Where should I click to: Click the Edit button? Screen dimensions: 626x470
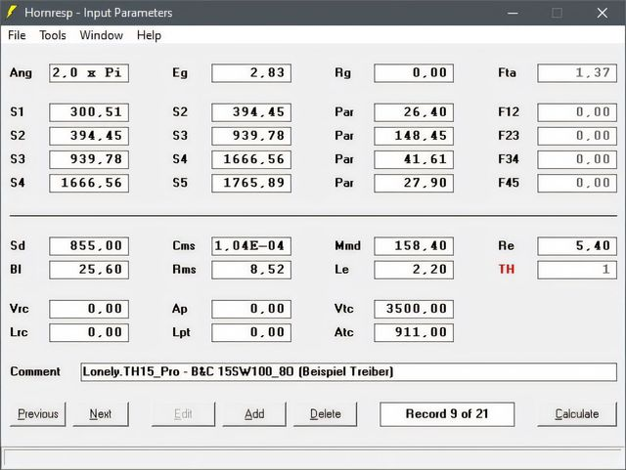[x=183, y=414]
